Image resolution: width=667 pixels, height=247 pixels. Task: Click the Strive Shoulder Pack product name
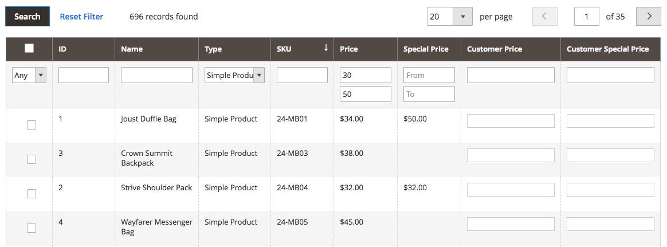point(156,187)
